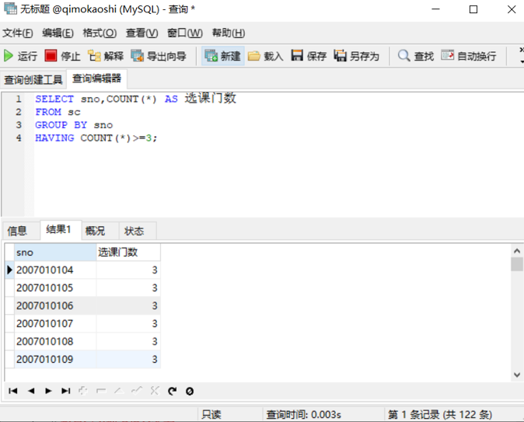Stop query execution with the red Stop button
The height and width of the screenshot is (422, 524).
point(62,56)
